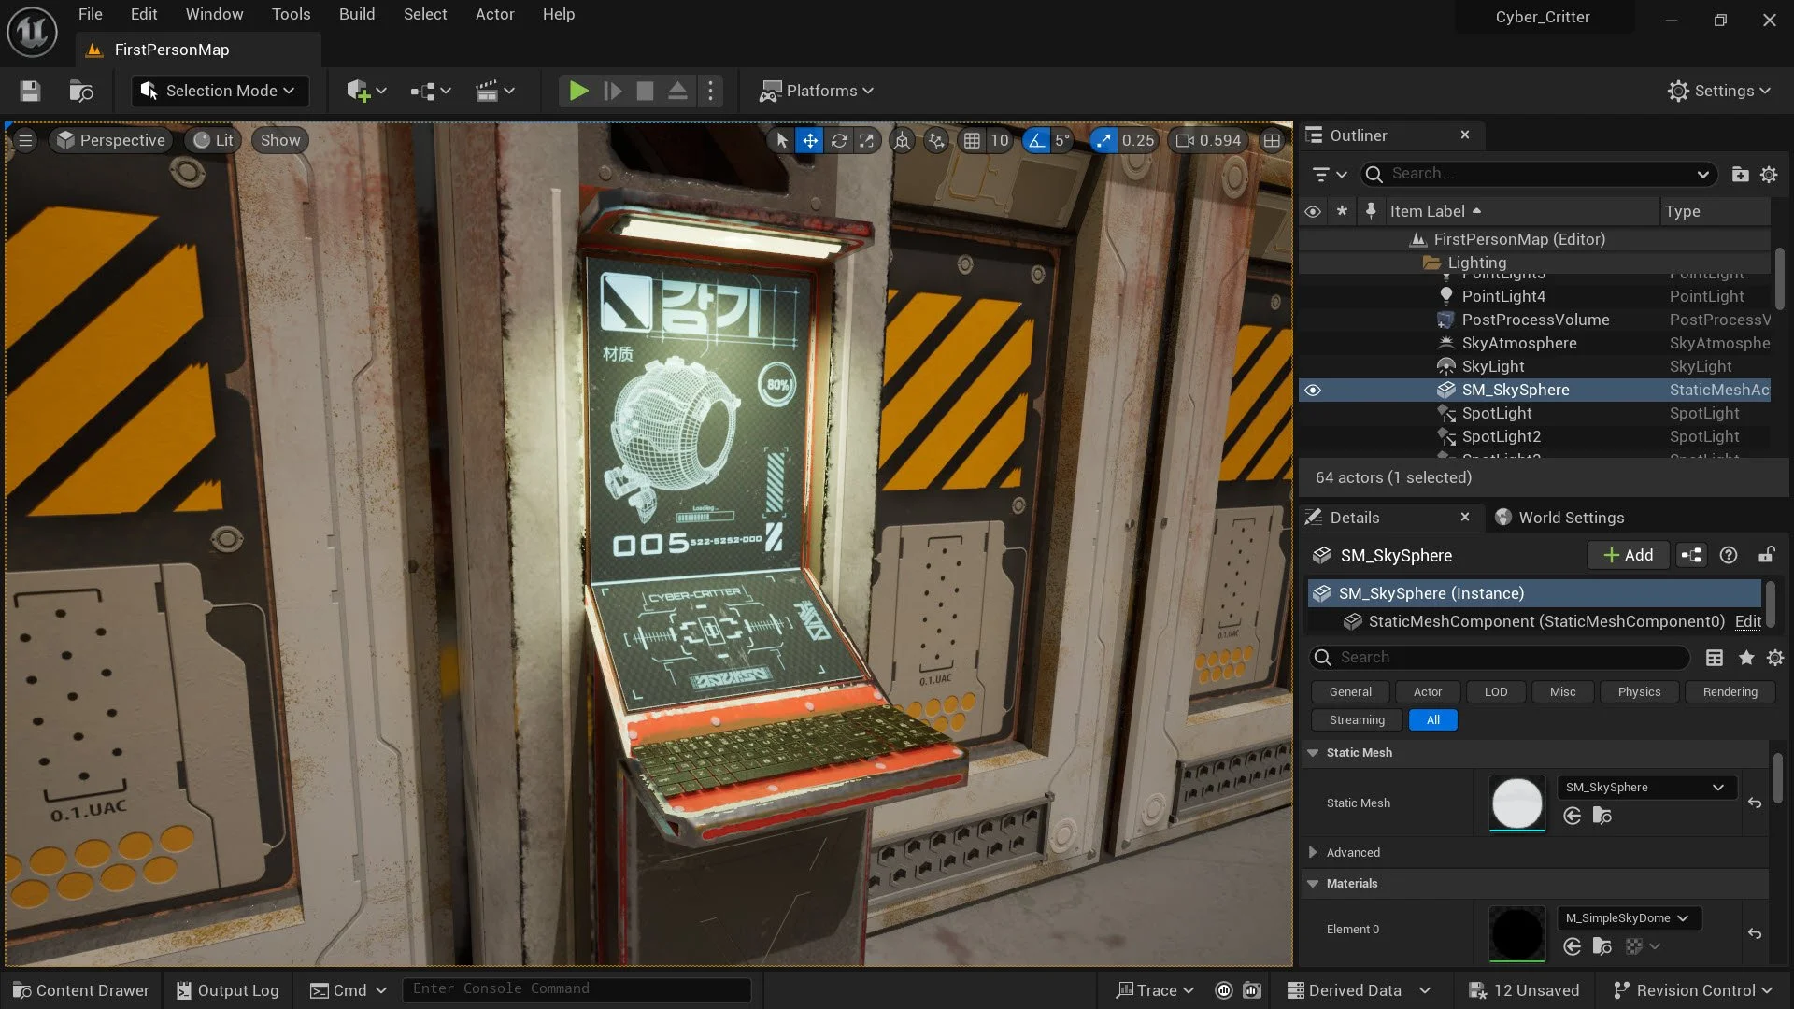Viewport: 1794px width, 1009px height.
Task: Toggle the Physics property filter
Action: point(1639,692)
